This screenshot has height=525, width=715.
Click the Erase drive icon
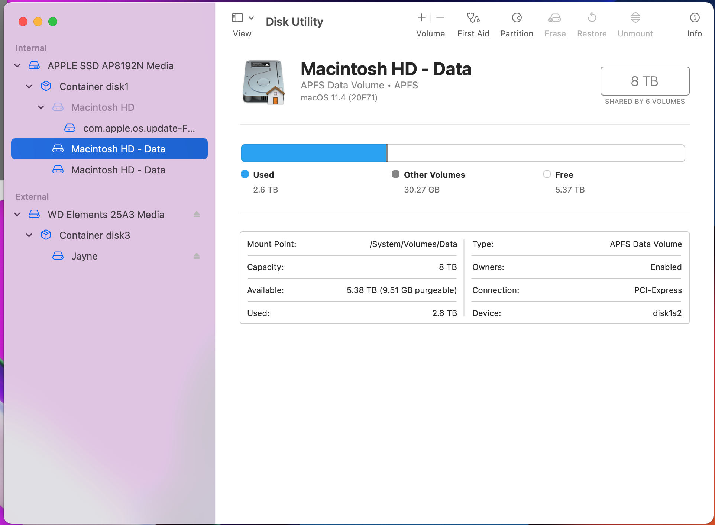click(x=554, y=18)
